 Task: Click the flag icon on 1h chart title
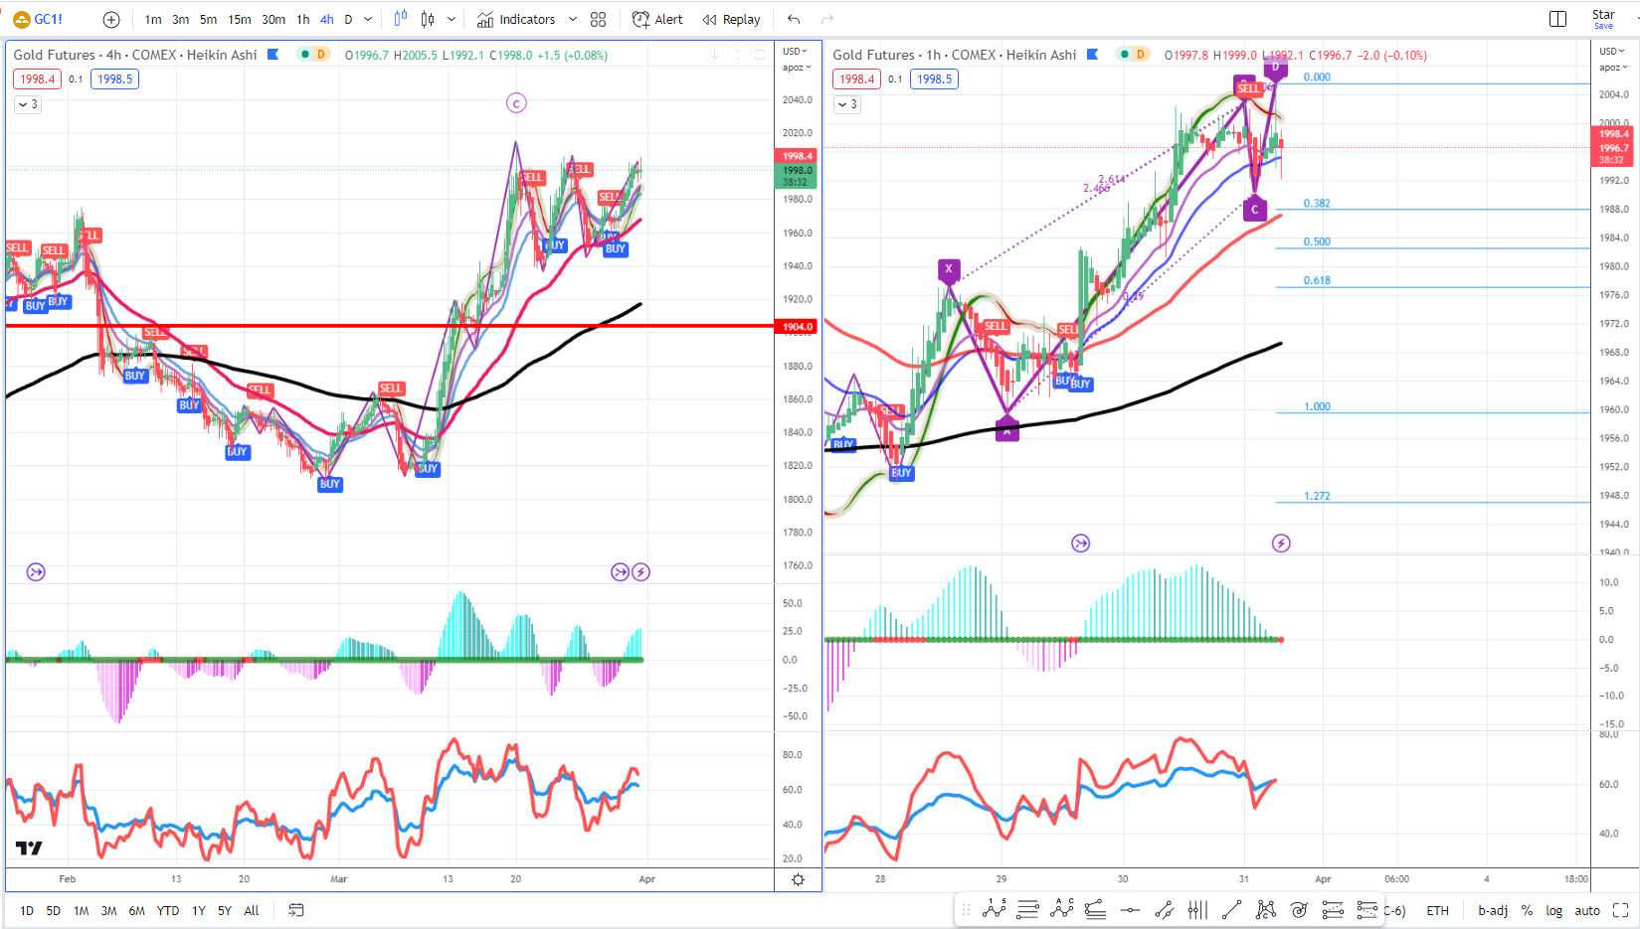[1093, 55]
